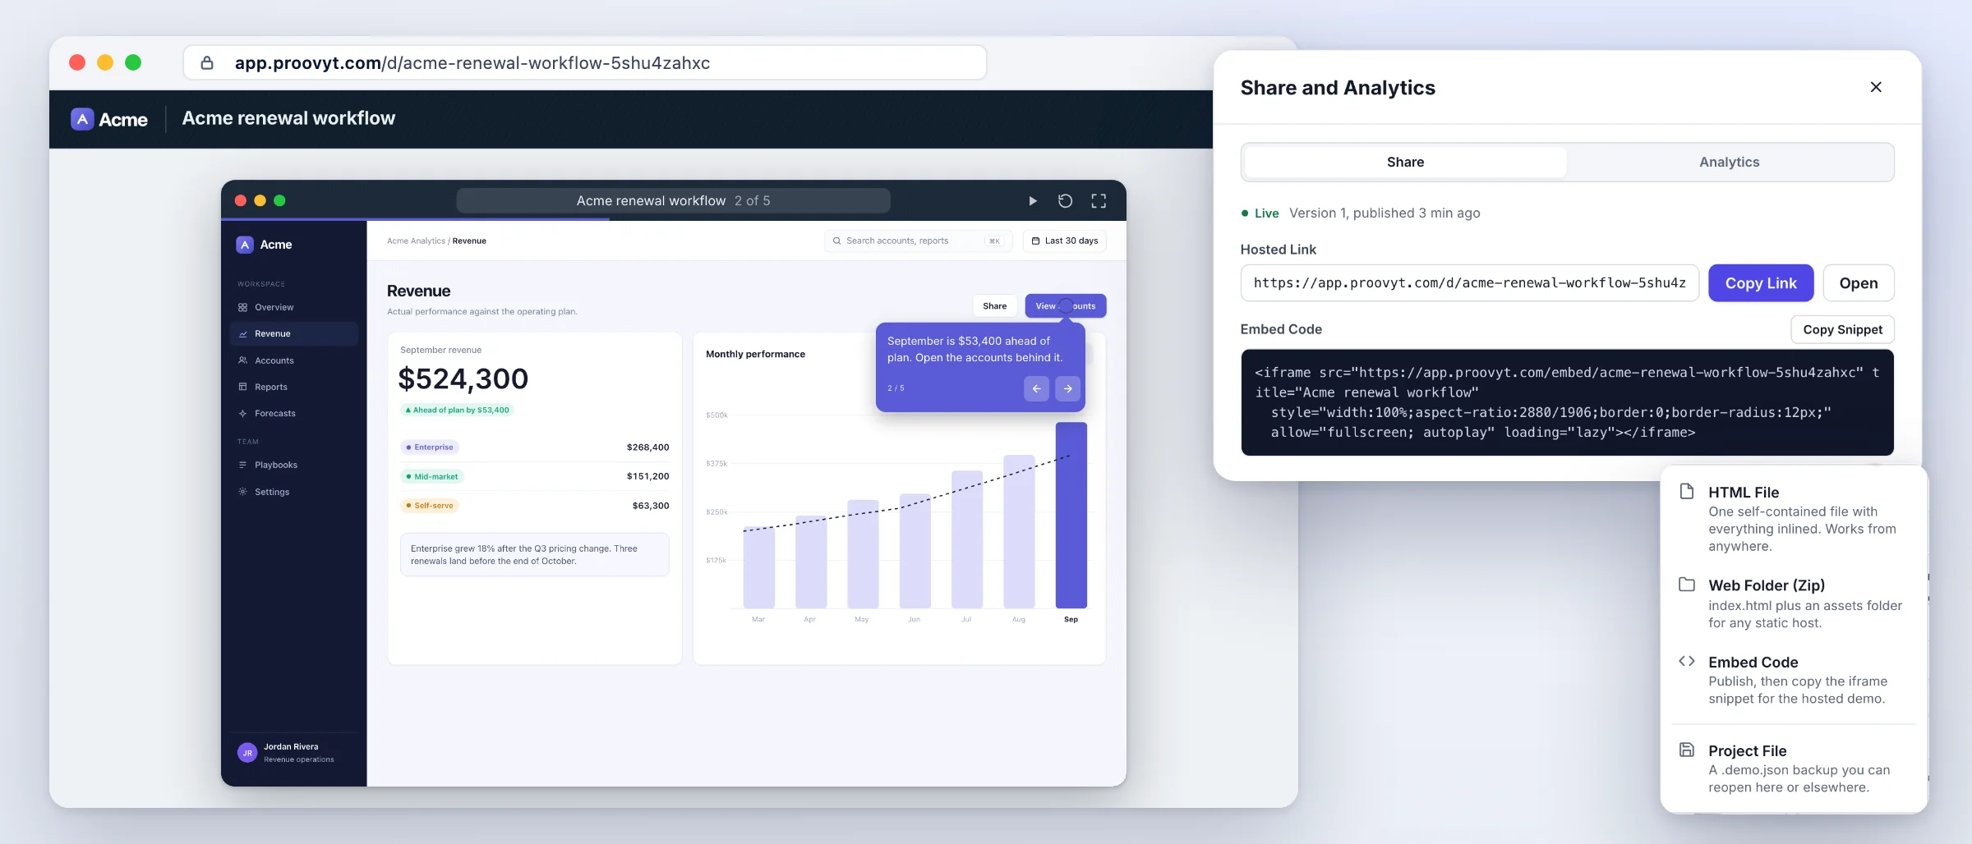This screenshot has width=1972, height=844.
Task: Click the lock icon in the address bar
Action: pyautogui.click(x=207, y=63)
